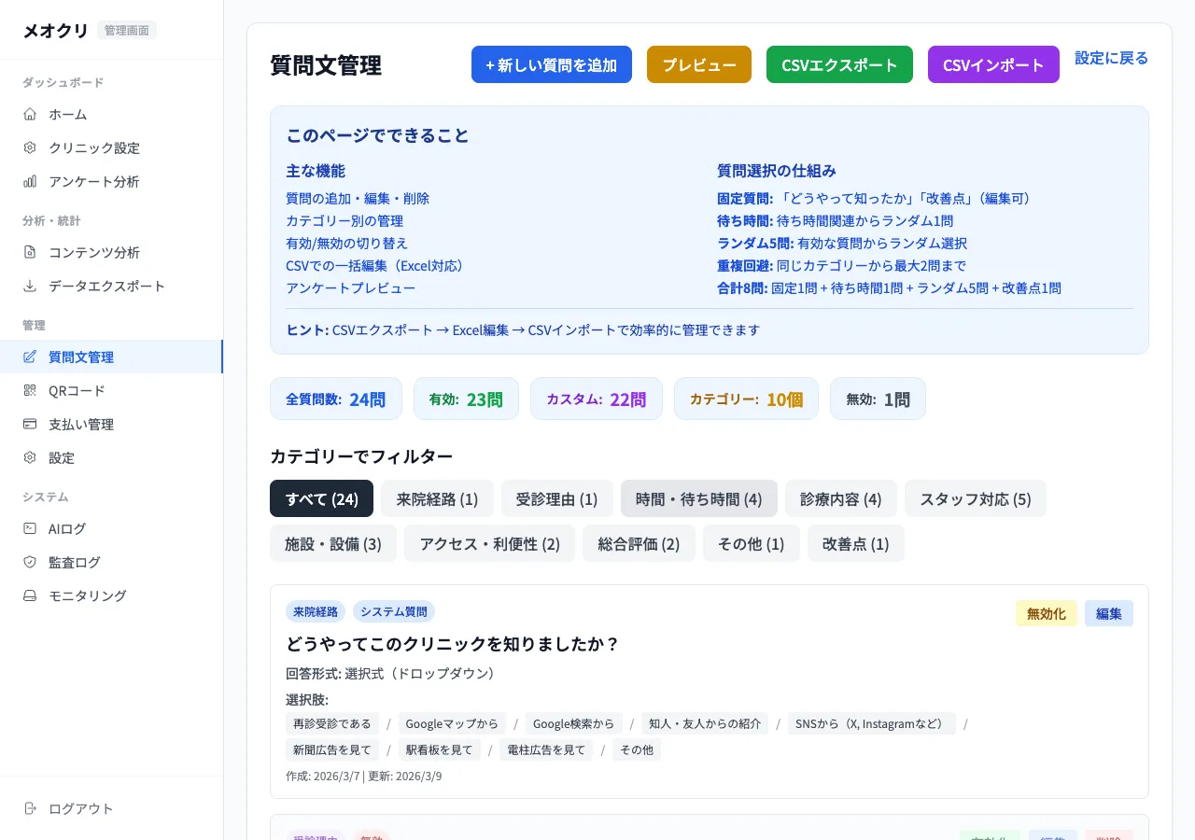Select すべて (24) category filter
The image size is (1195, 840).
pos(321,498)
